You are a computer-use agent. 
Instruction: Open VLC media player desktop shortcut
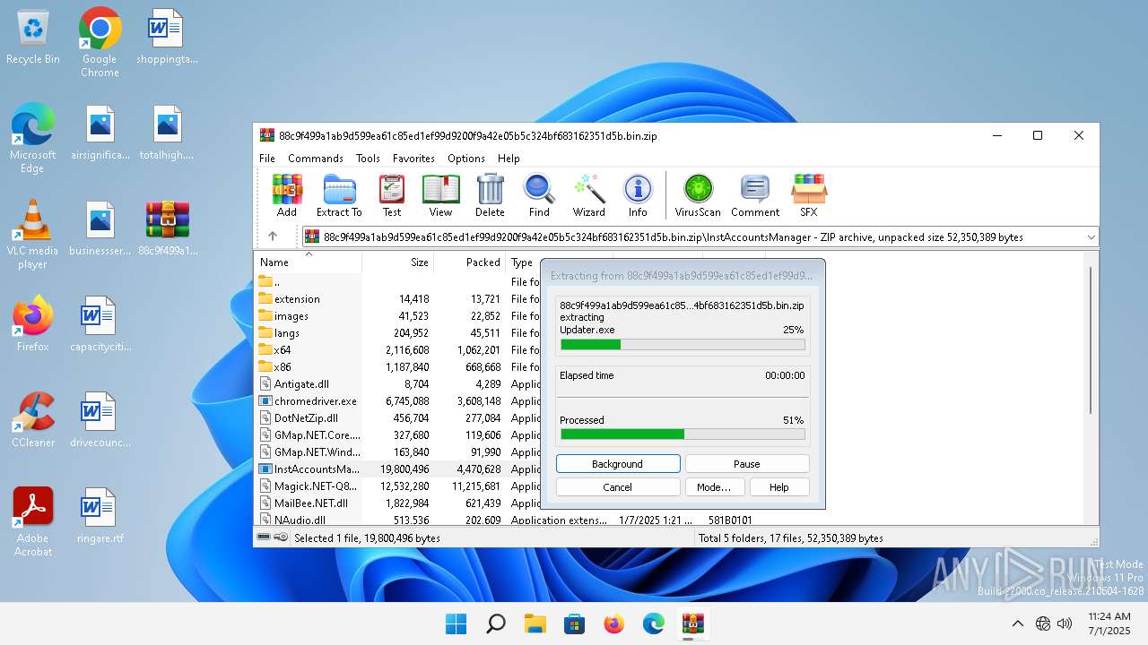click(x=33, y=235)
